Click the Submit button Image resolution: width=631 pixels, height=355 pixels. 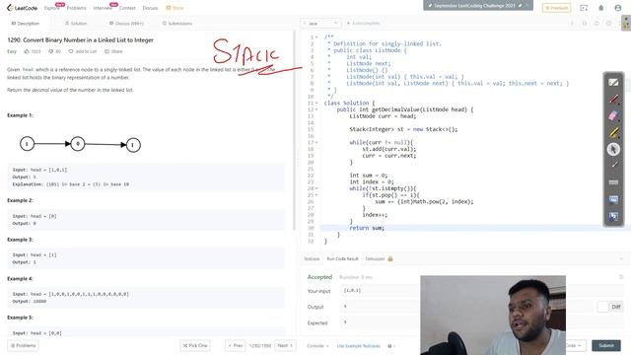(606, 345)
